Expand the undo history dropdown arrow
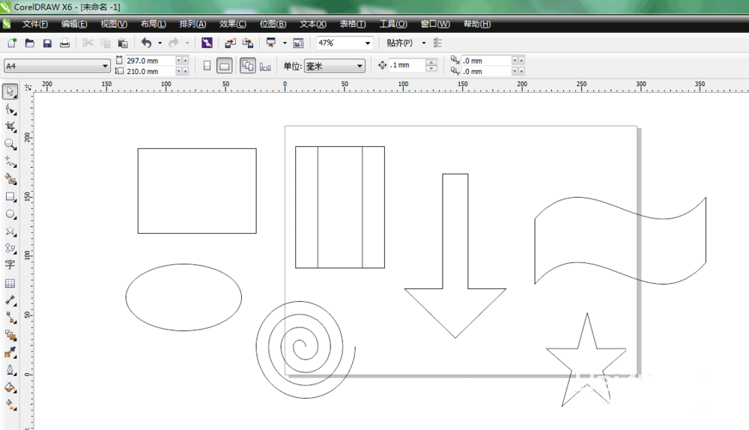 (x=160, y=43)
